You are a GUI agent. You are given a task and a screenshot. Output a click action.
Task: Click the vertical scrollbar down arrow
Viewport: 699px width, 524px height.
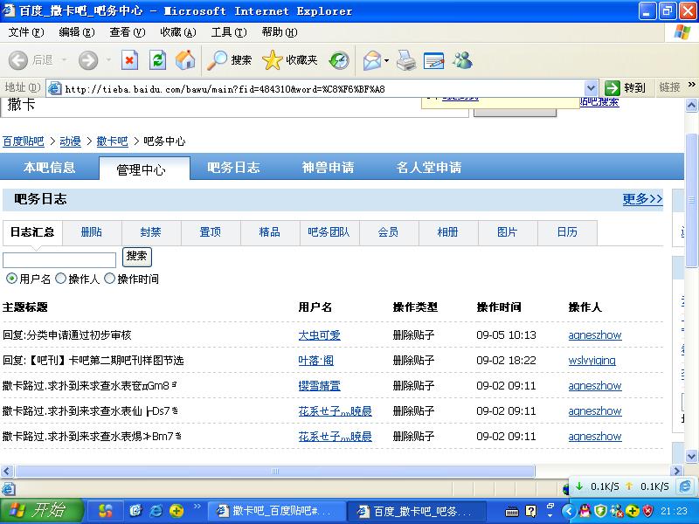[x=691, y=456]
